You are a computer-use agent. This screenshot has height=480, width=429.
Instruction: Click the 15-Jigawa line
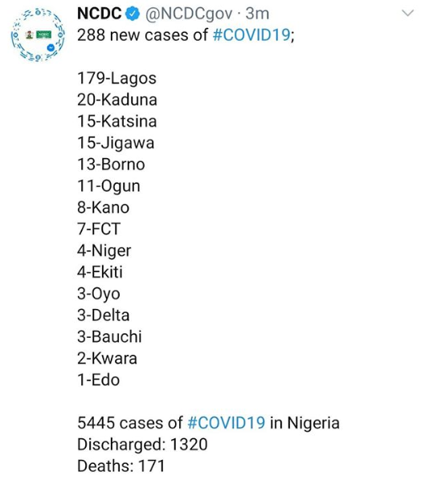(x=116, y=143)
